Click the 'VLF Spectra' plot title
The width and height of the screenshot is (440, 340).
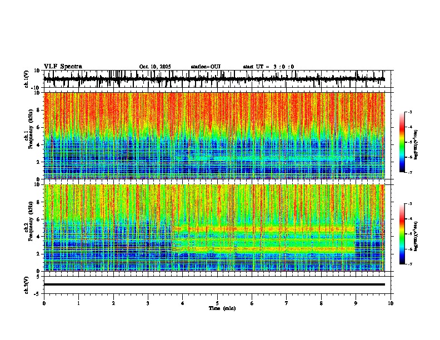point(63,67)
